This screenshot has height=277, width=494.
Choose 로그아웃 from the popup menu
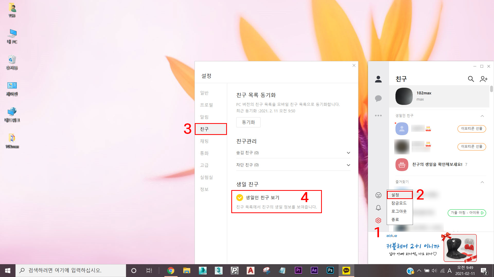click(399, 211)
